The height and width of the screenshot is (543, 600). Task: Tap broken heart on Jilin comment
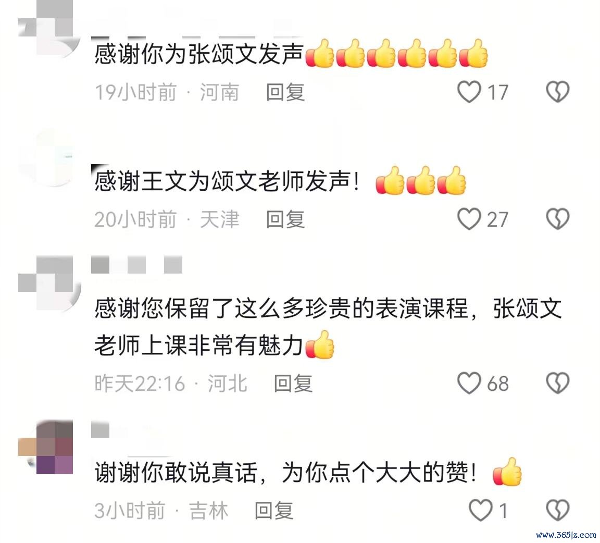pos(557,511)
